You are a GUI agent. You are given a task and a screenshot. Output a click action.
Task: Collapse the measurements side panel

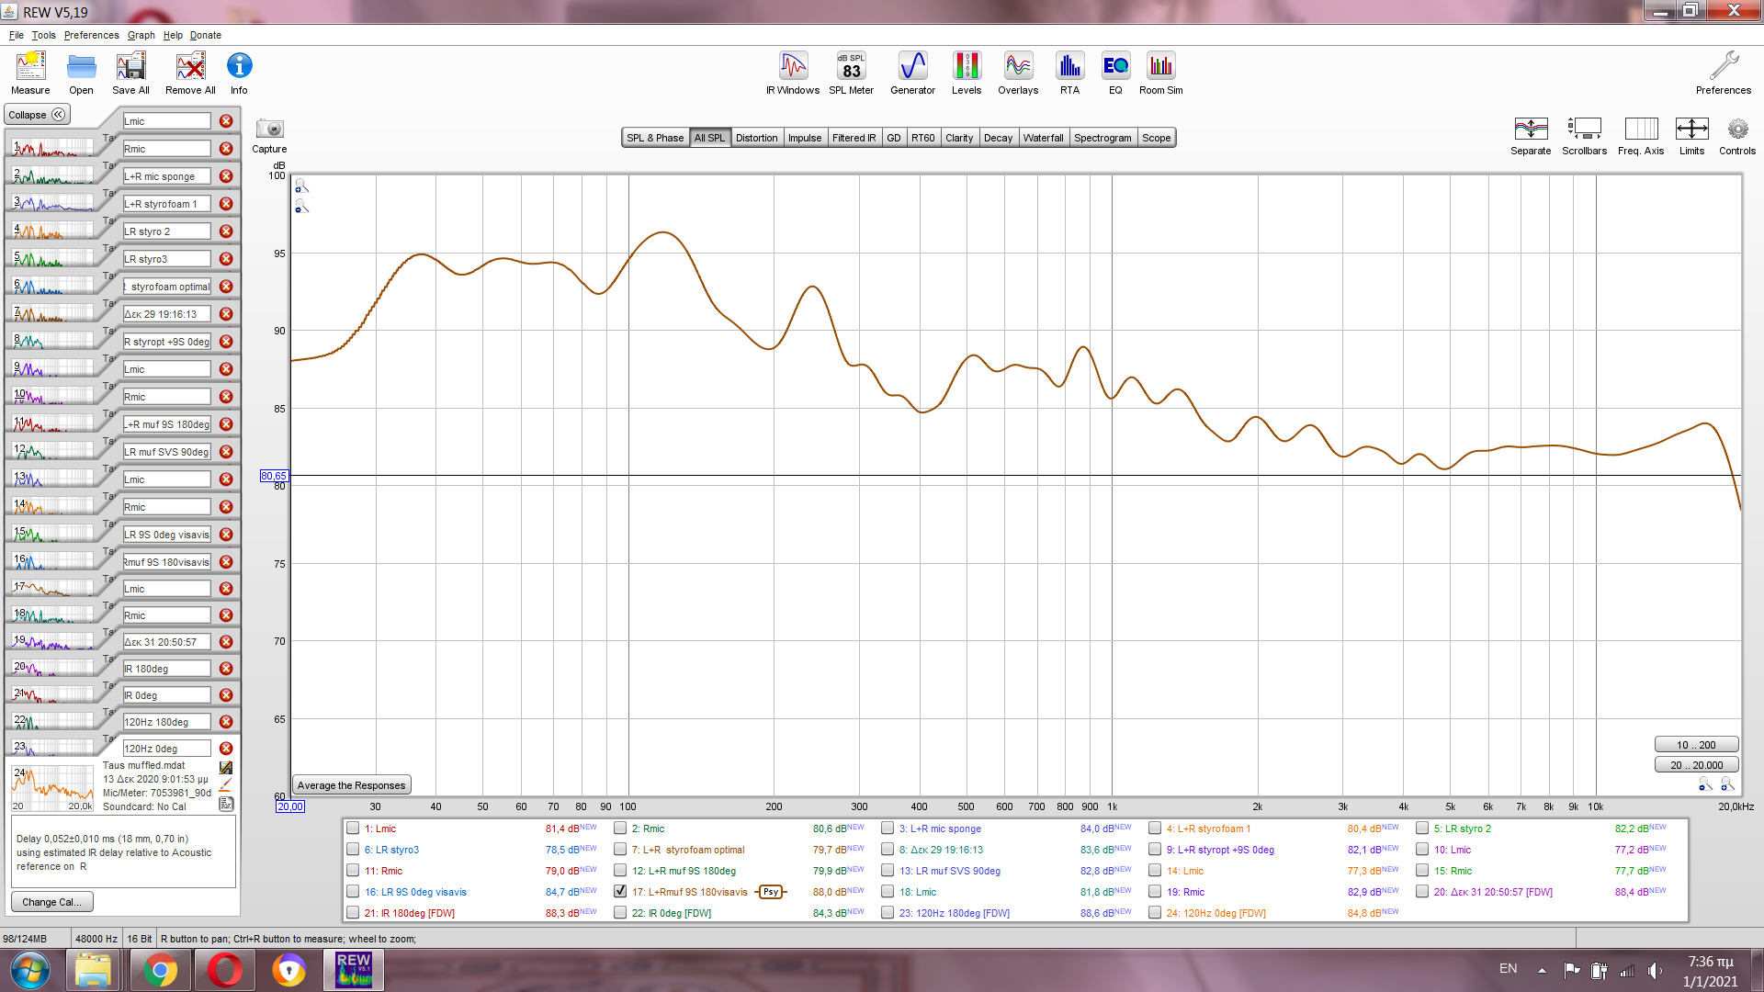click(x=37, y=115)
